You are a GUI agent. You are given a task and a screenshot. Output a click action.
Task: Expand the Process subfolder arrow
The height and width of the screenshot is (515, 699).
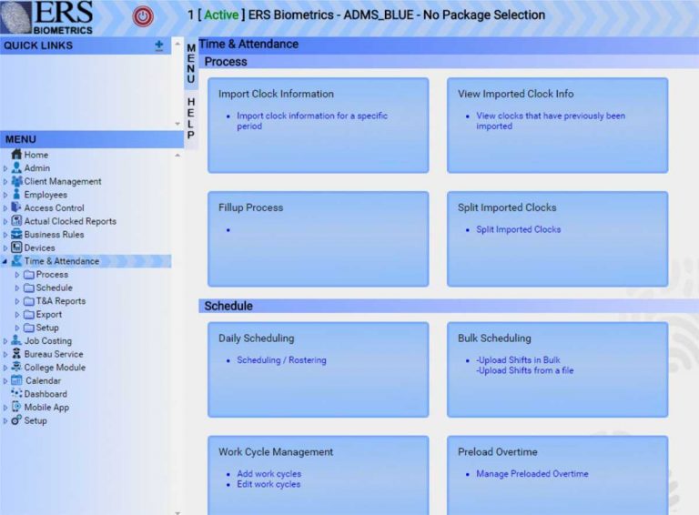pos(17,275)
